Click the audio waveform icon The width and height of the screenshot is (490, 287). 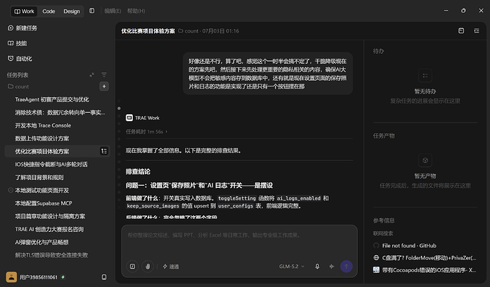(332, 266)
